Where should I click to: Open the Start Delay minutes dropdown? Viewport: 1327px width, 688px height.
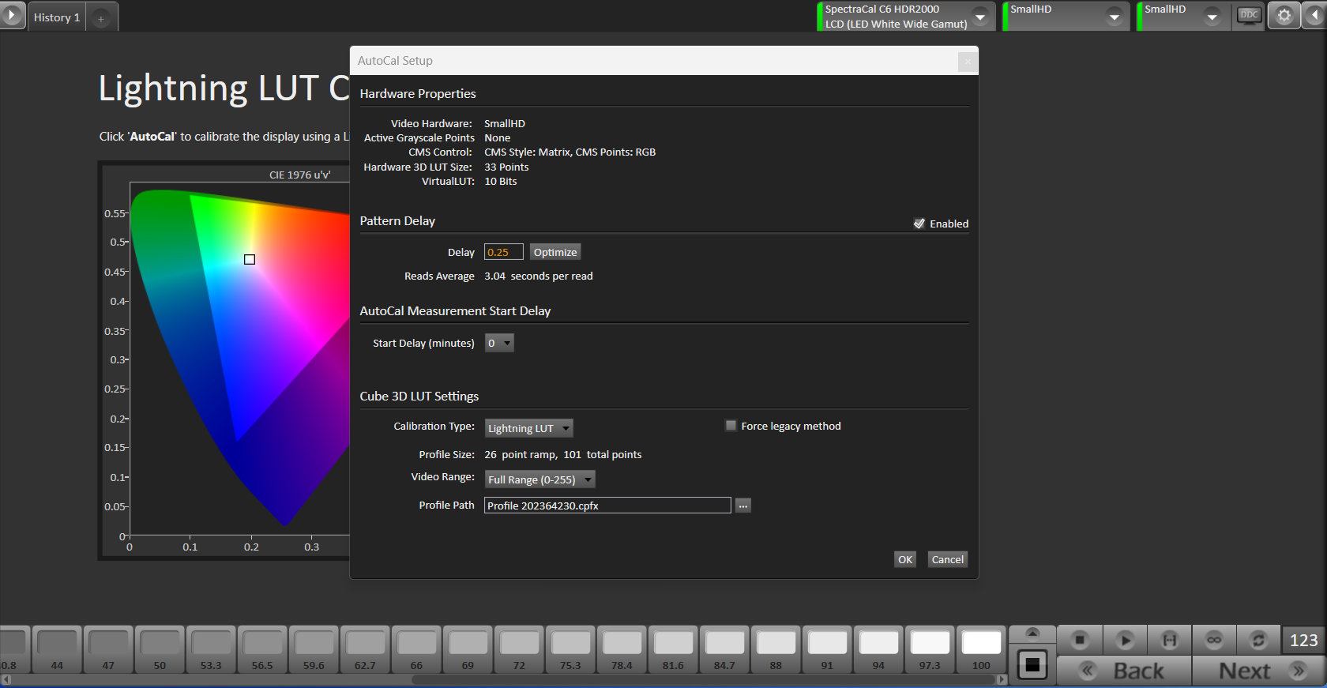499,343
